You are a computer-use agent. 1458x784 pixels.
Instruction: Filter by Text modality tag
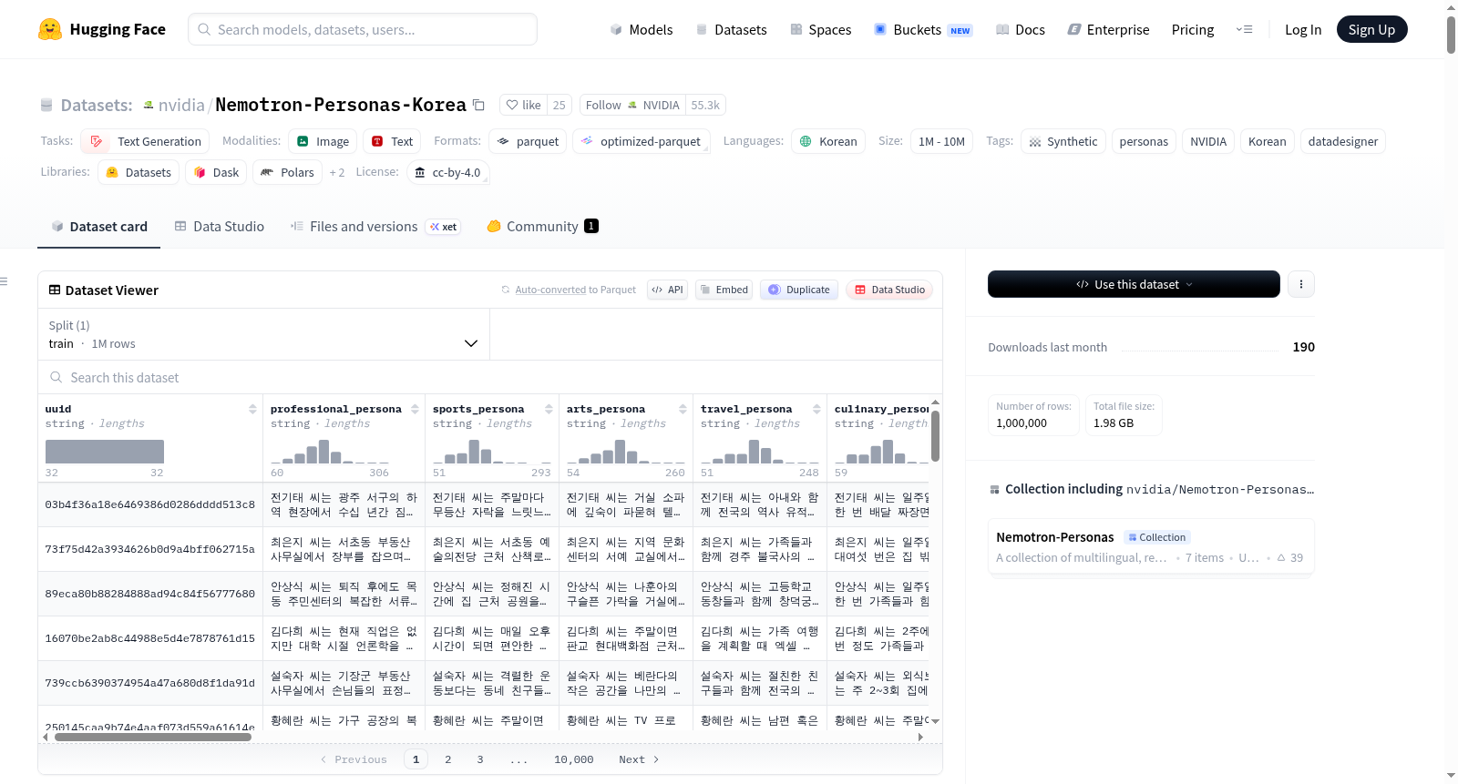[392, 141]
